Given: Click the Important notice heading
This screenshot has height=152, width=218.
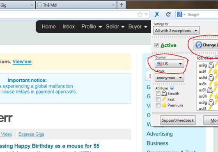Looking at the screenshot, I should [27, 80].
